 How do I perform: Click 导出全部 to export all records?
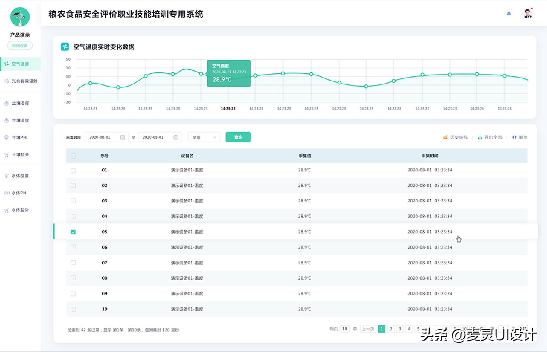coord(492,137)
